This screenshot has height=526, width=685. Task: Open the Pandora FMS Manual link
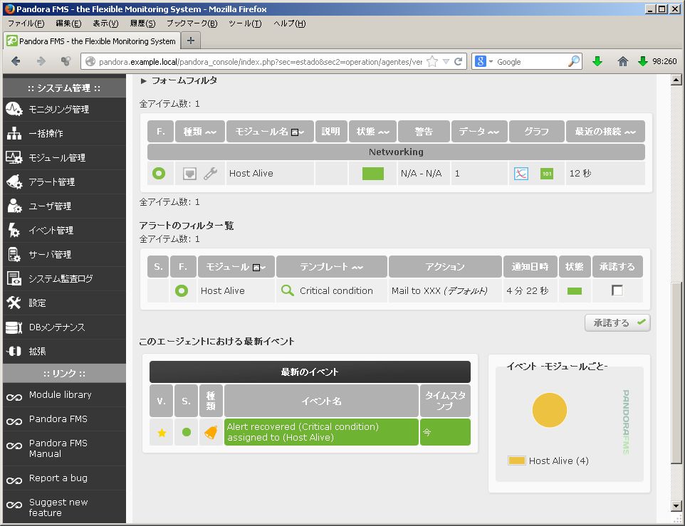coord(58,448)
